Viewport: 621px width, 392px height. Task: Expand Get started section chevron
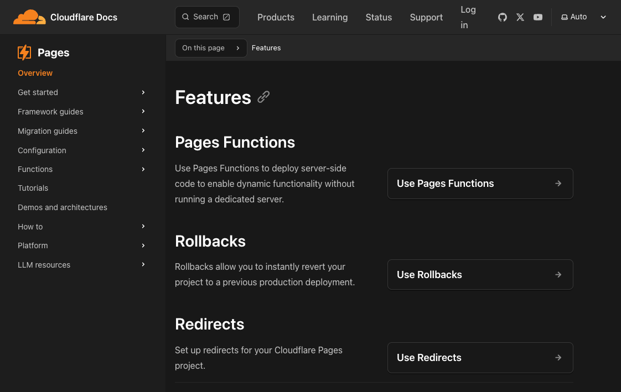point(143,92)
